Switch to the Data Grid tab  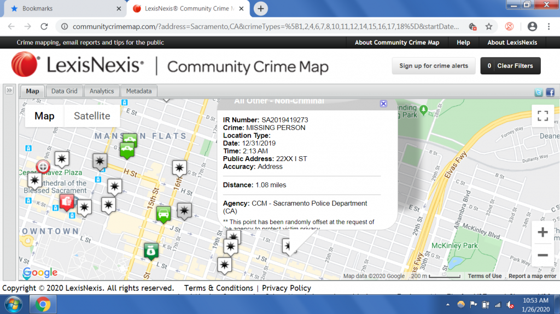pyautogui.click(x=64, y=91)
